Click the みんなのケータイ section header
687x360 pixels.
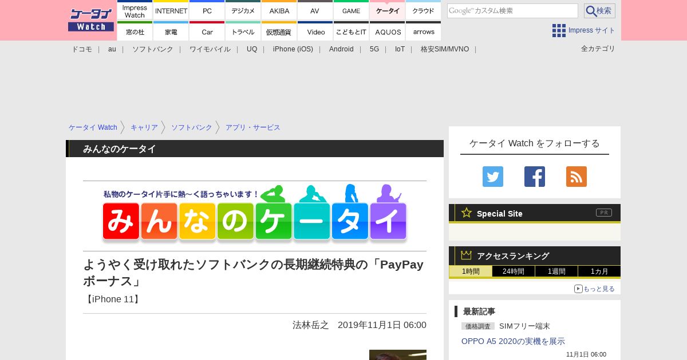[255, 149]
